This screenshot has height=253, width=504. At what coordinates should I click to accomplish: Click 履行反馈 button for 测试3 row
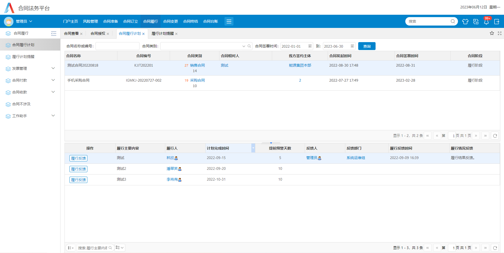(78, 180)
